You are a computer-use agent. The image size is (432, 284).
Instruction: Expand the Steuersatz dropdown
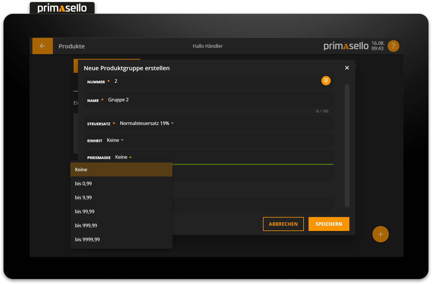(x=147, y=124)
